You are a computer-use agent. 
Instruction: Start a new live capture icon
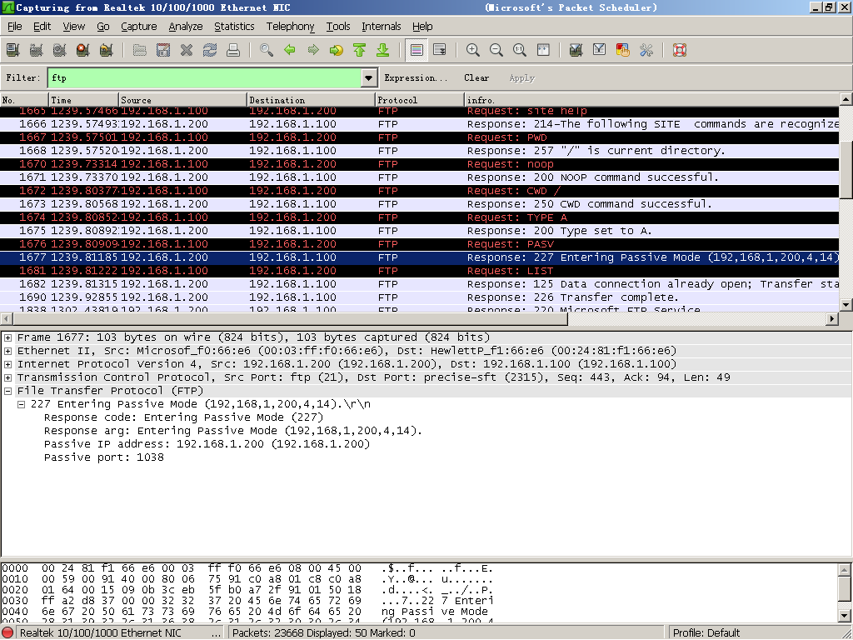[x=60, y=50]
